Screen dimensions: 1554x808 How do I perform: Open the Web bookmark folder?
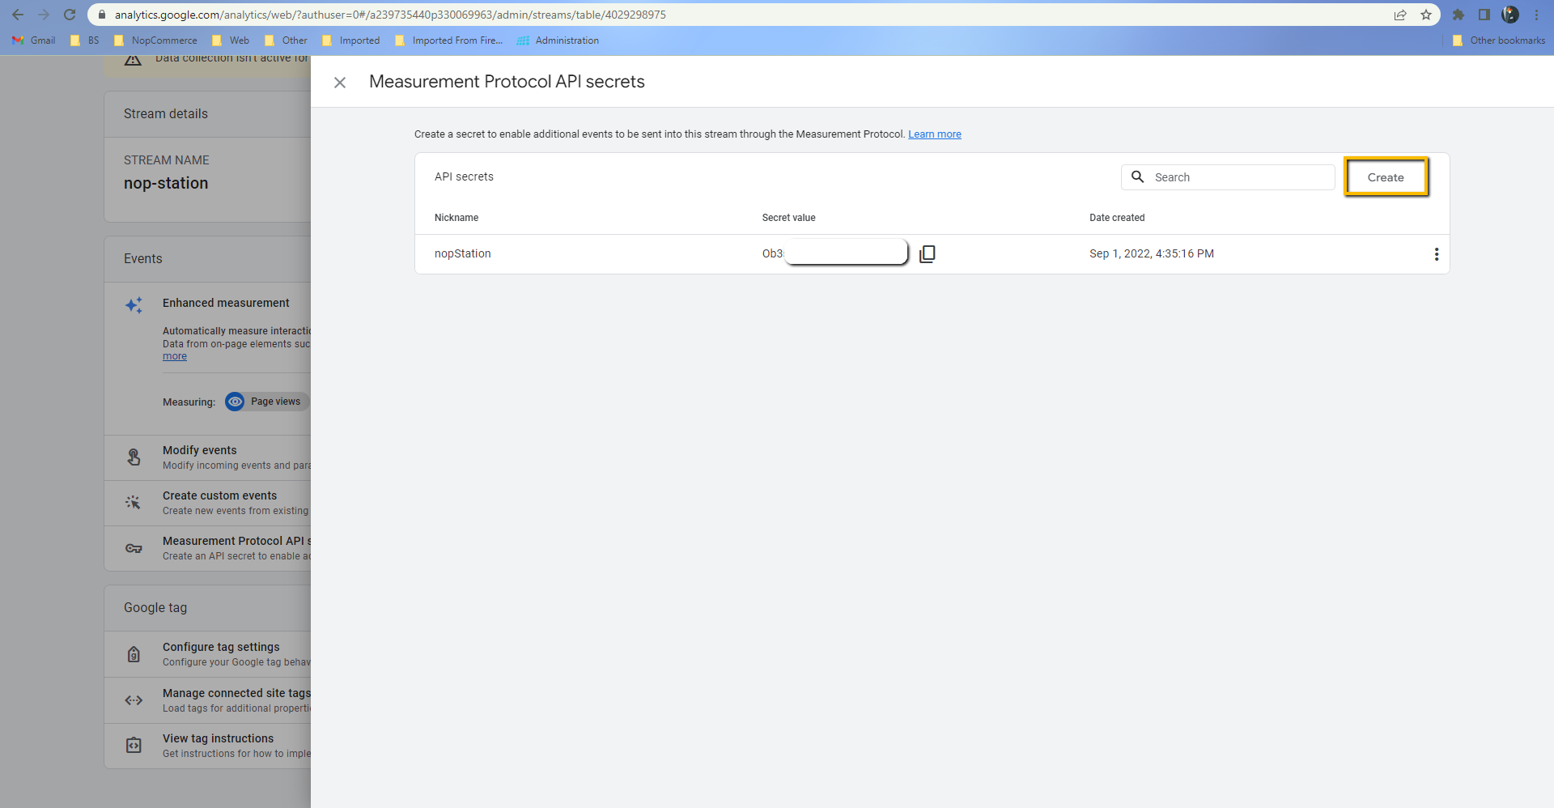click(x=231, y=40)
